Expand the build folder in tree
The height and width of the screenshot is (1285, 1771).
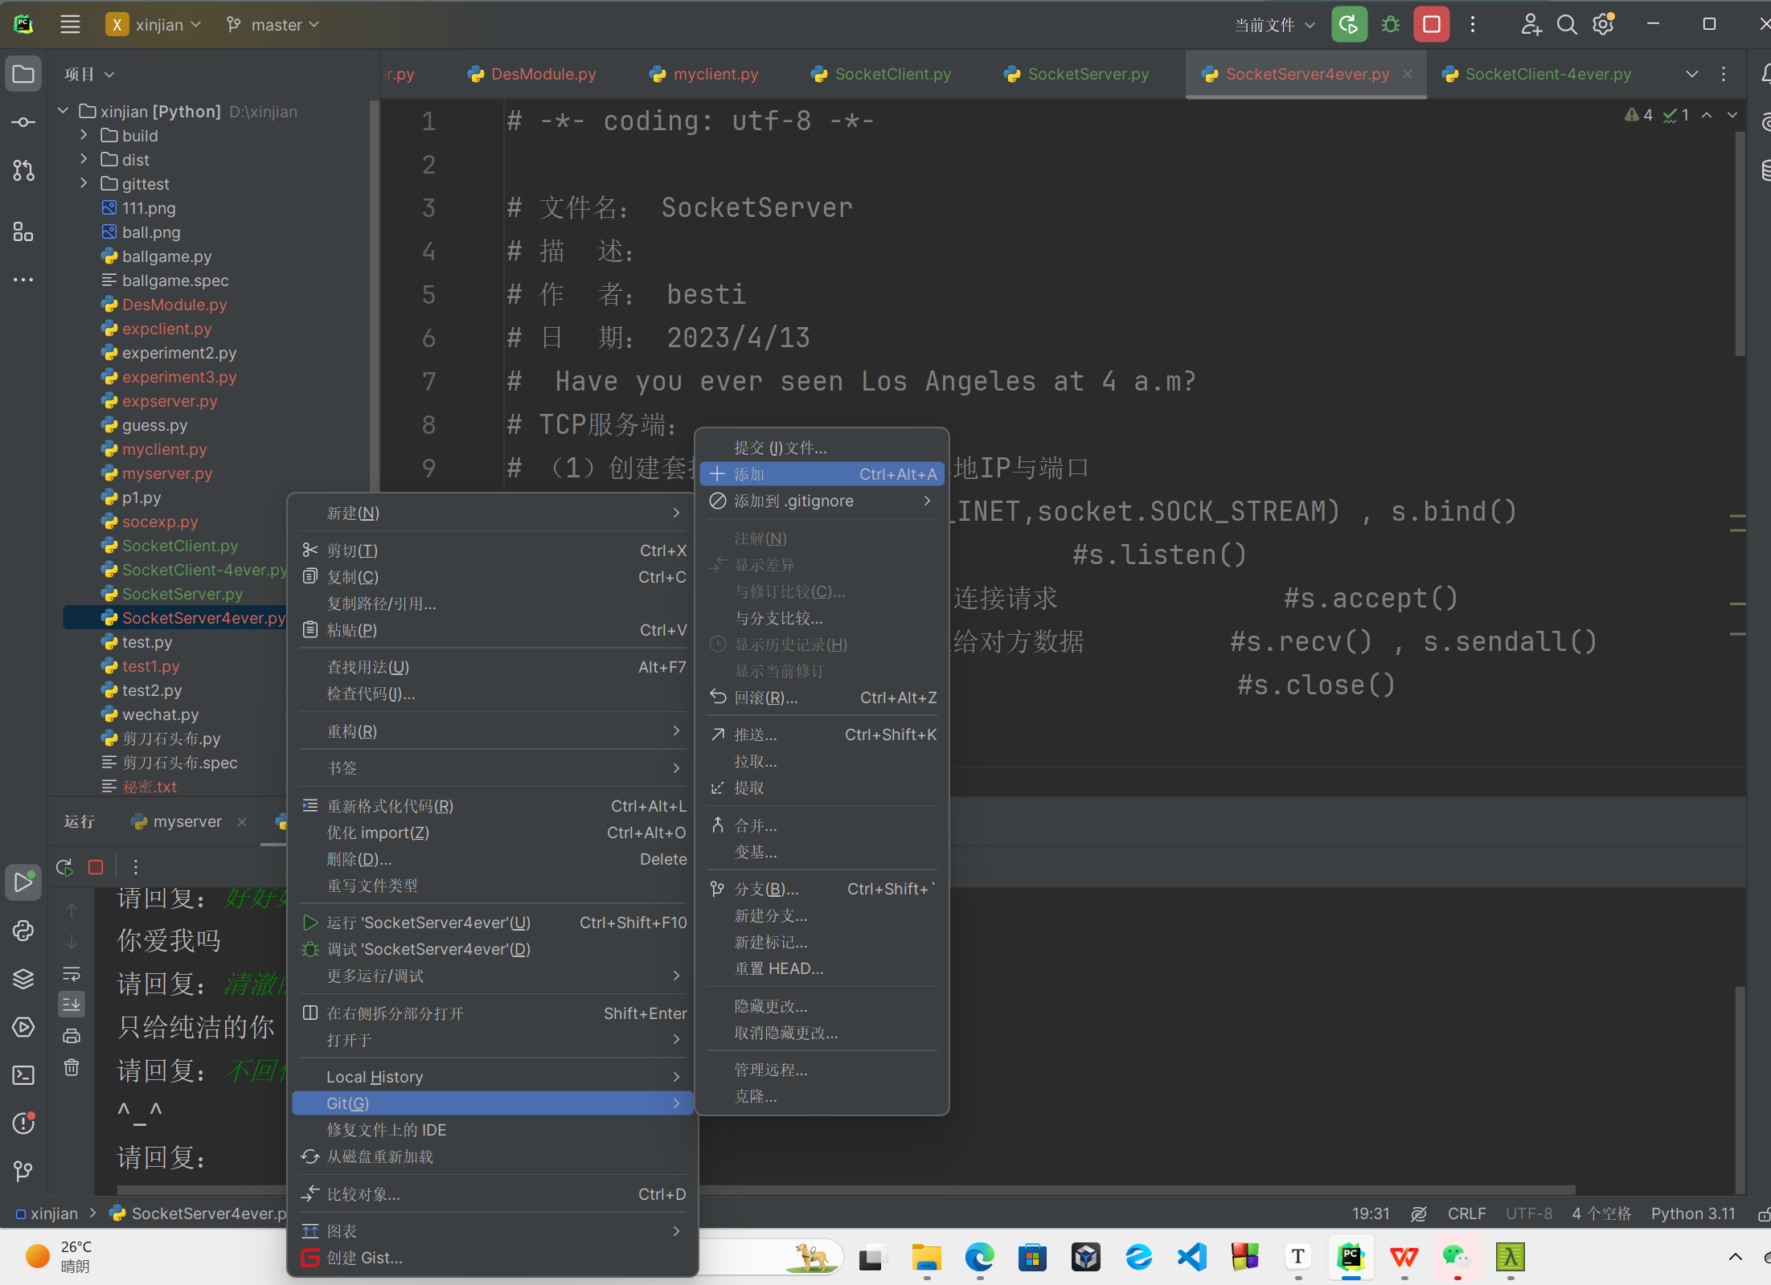coord(84,136)
